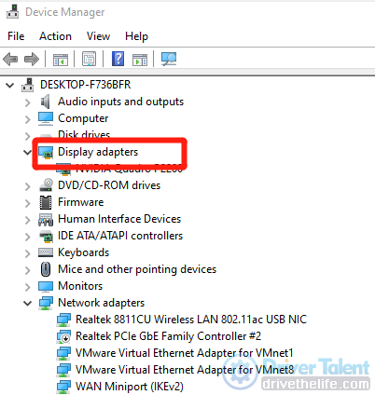Select the Monitors label
This screenshot has height=395, width=375.
80,286
